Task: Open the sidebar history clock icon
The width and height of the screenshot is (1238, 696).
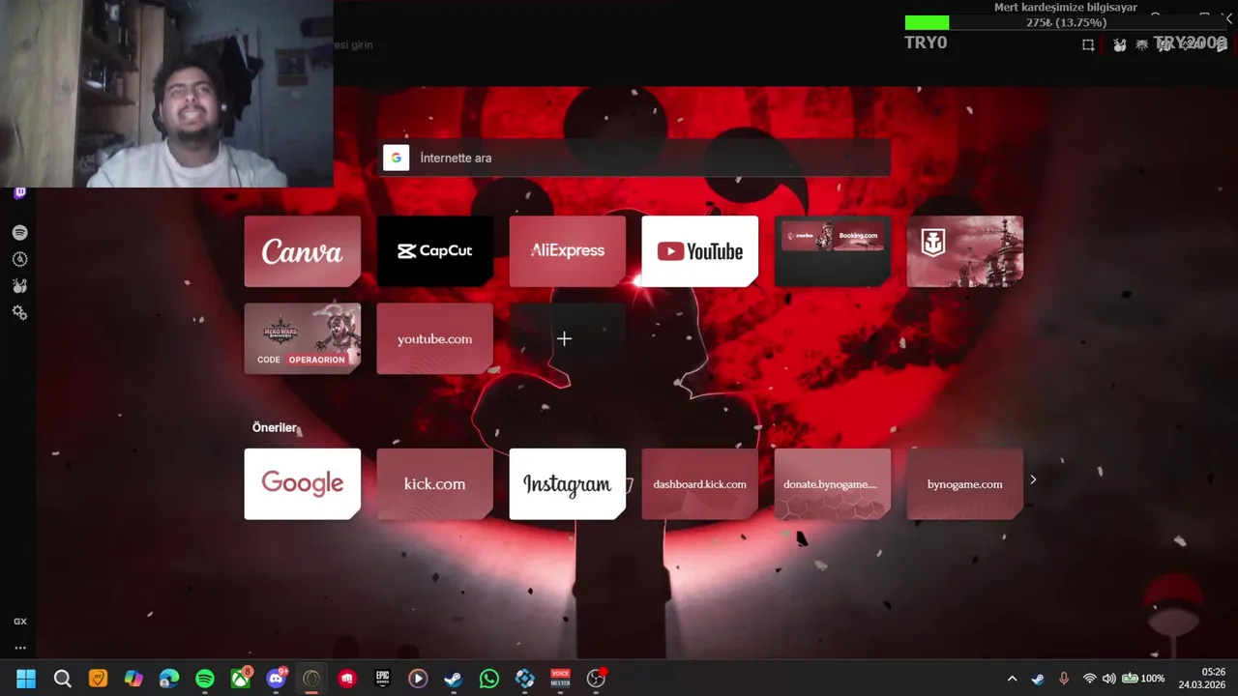Action: click(19, 259)
